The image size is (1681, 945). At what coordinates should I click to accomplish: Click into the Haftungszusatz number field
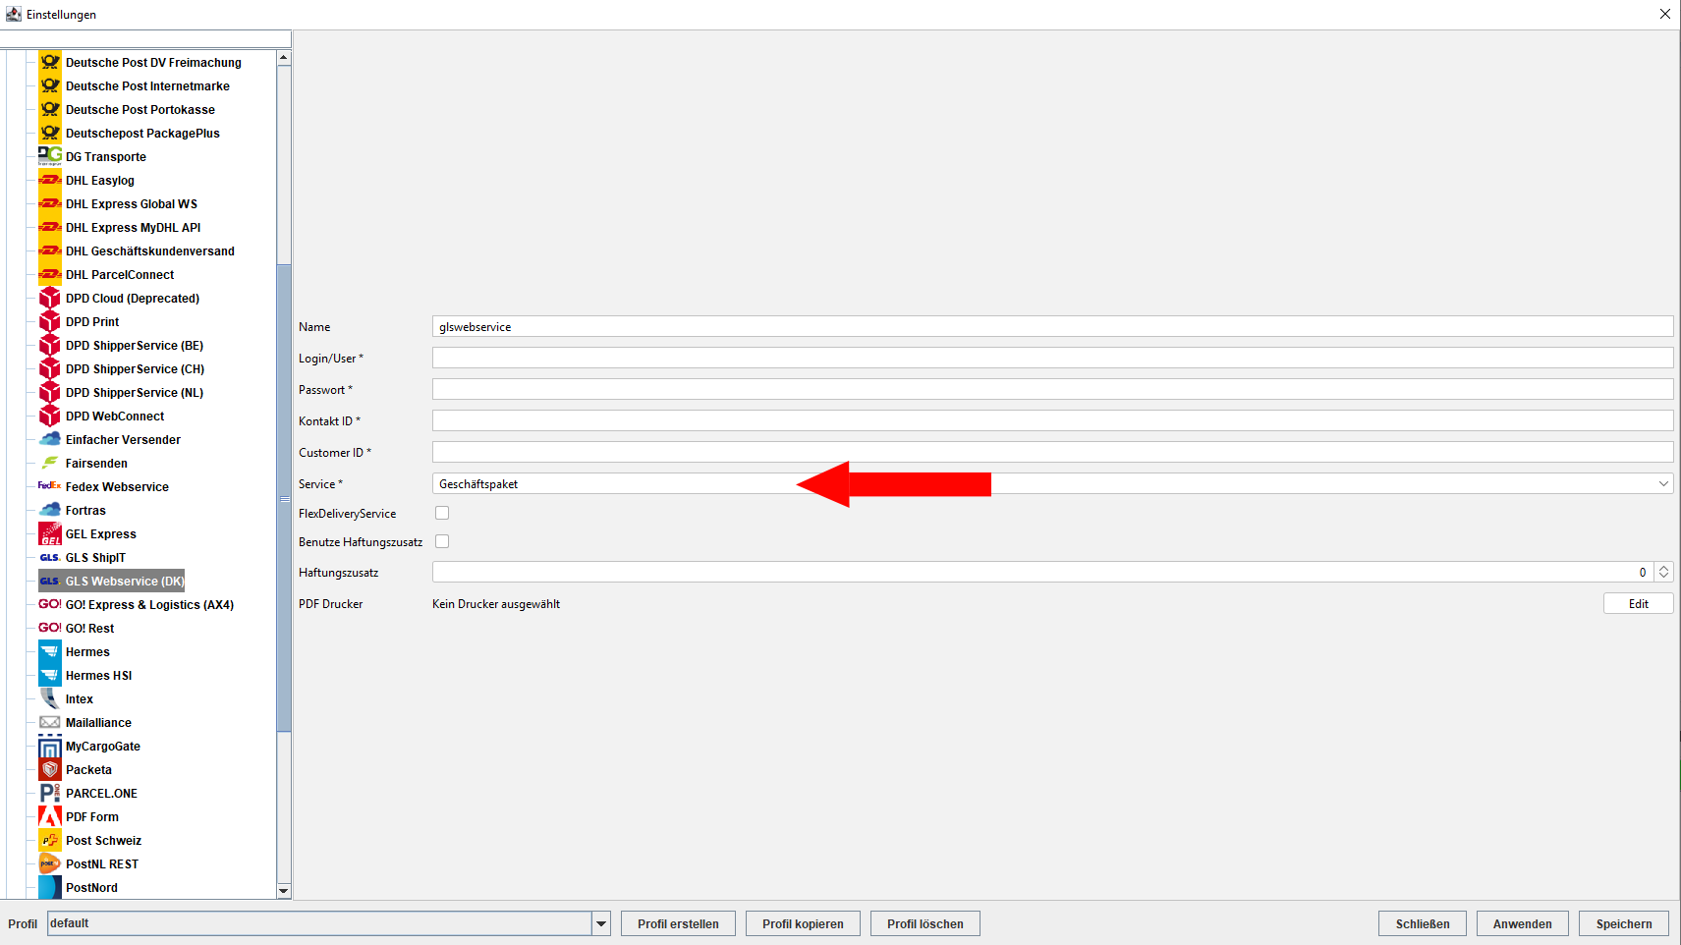click(1043, 572)
